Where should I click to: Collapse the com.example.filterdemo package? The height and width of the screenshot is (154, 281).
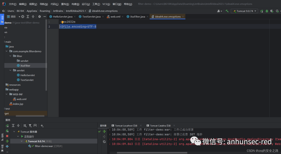7,51
